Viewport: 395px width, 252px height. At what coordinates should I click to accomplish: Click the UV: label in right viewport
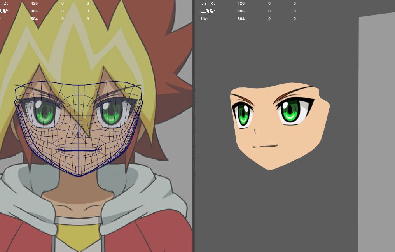[204, 19]
